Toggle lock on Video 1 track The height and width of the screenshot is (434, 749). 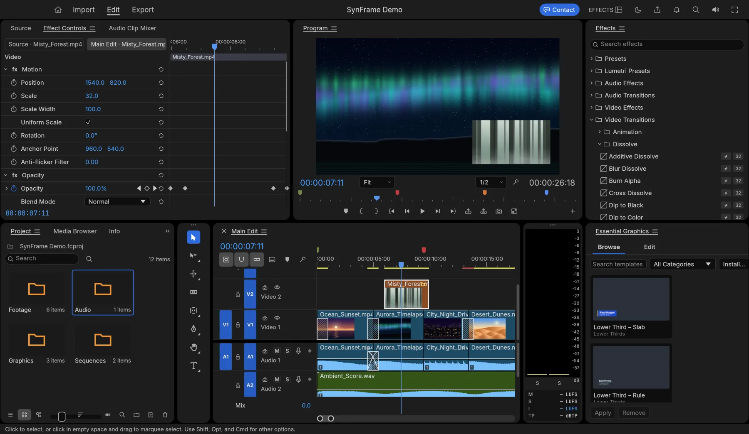point(238,325)
